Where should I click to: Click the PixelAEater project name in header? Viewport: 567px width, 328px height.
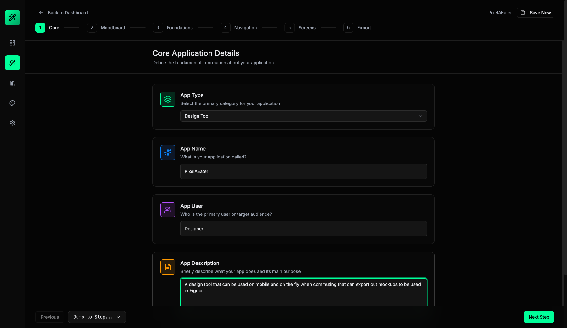(x=500, y=13)
